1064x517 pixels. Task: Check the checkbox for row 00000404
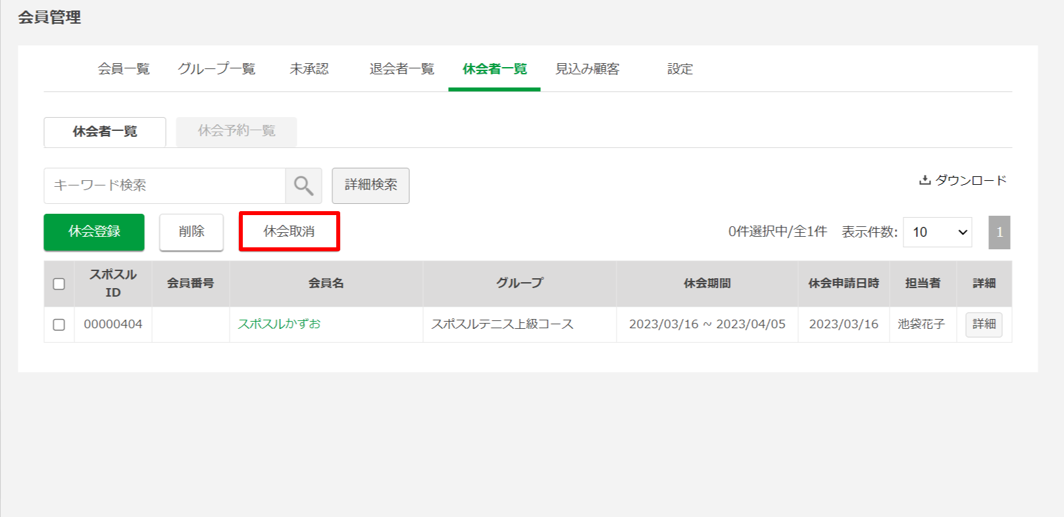coord(59,325)
